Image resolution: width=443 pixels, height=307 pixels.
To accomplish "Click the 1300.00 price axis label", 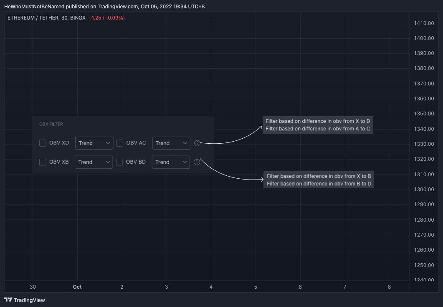I will (424, 189).
